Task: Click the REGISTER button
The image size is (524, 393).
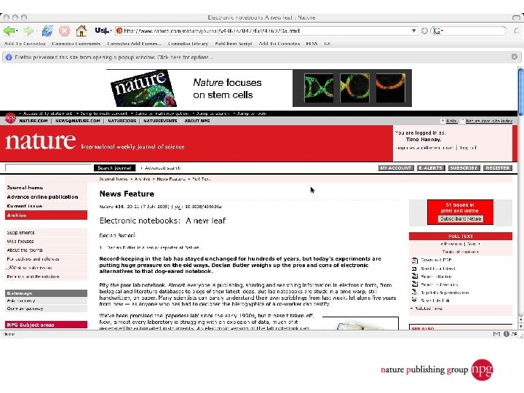Action: pyautogui.click(x=498, y=168)
